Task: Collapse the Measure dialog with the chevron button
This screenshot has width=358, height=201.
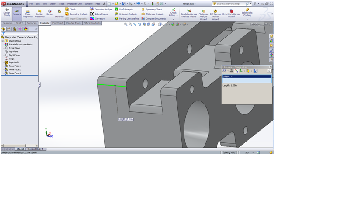Action: (x=269, y=71)
